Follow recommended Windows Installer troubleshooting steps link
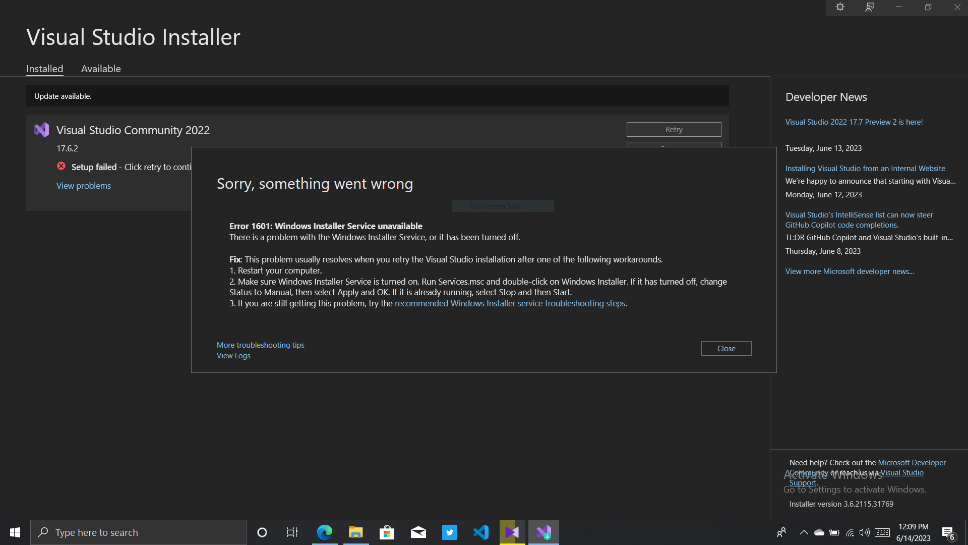 [x=510, y=303]
